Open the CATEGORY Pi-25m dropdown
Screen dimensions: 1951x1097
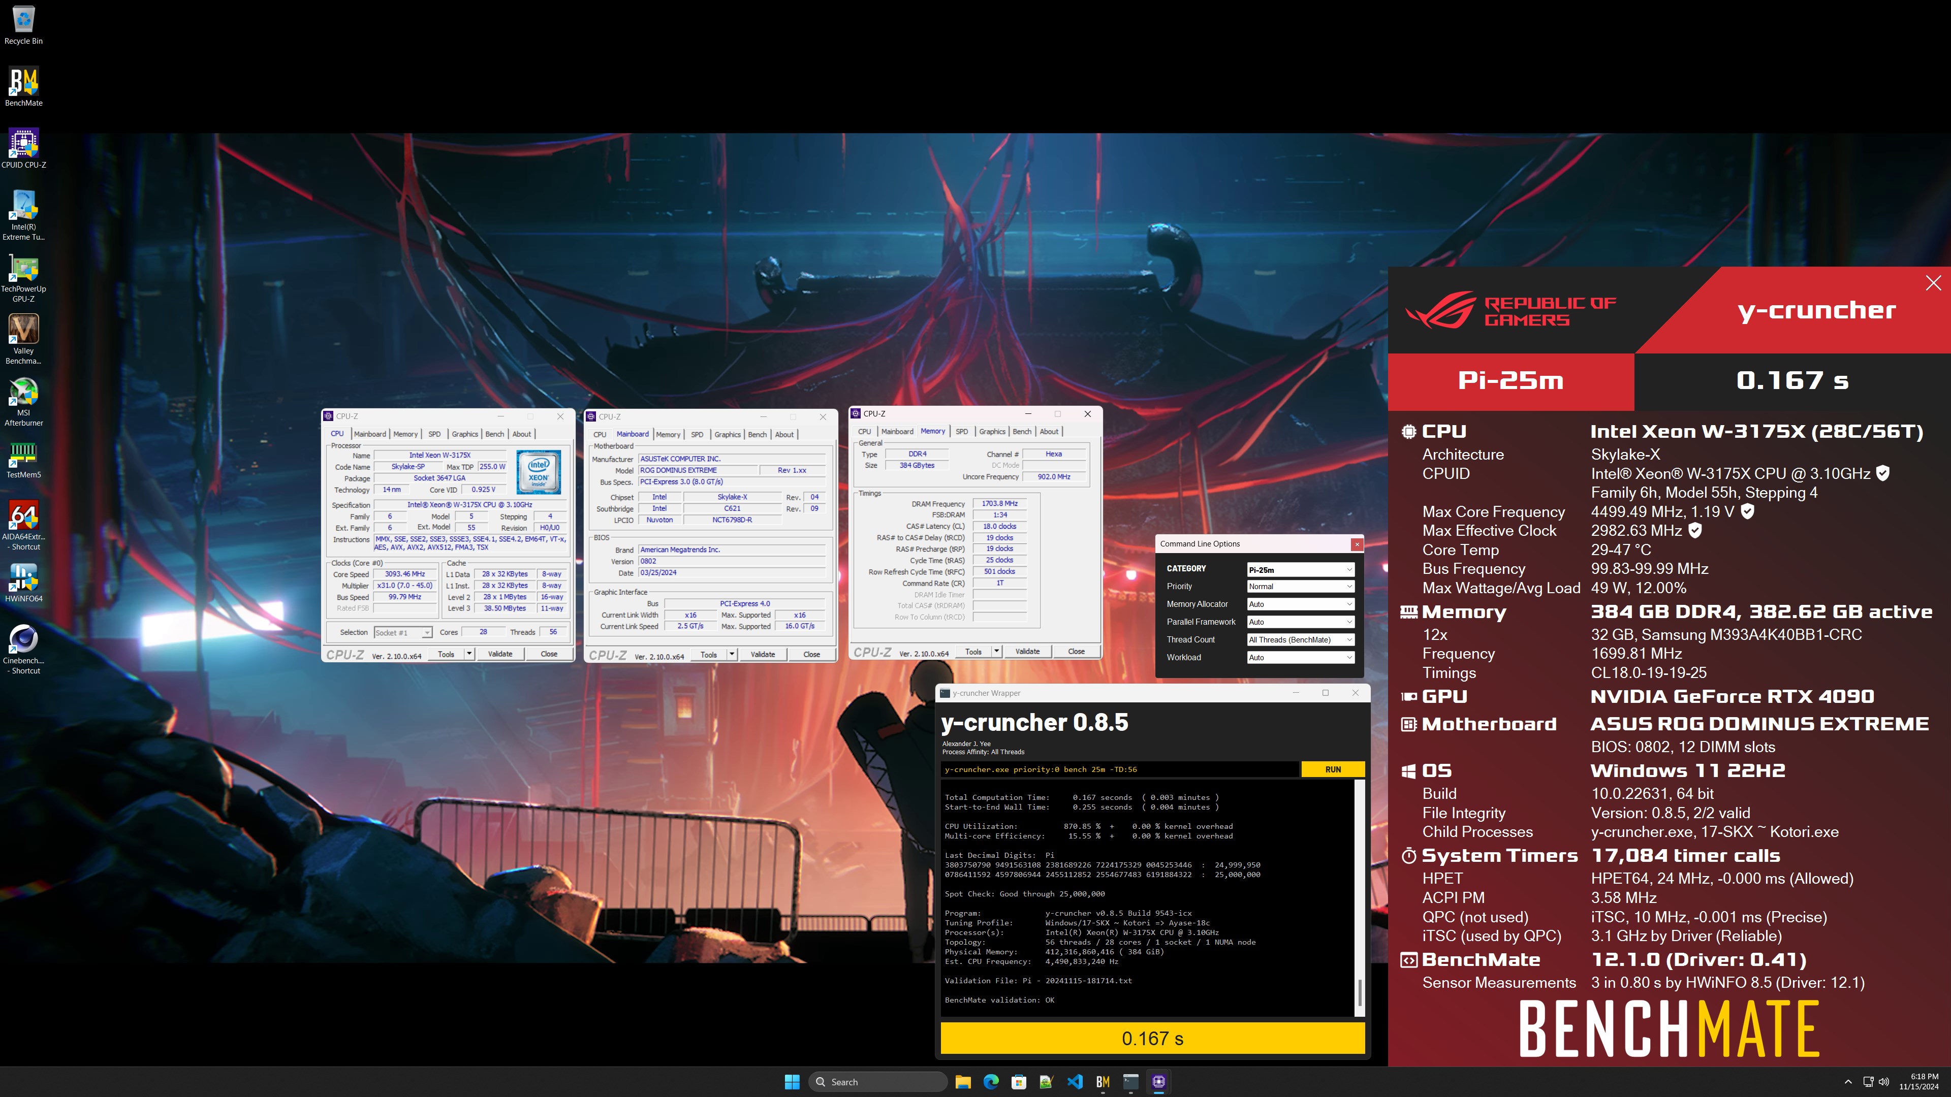1300,569
